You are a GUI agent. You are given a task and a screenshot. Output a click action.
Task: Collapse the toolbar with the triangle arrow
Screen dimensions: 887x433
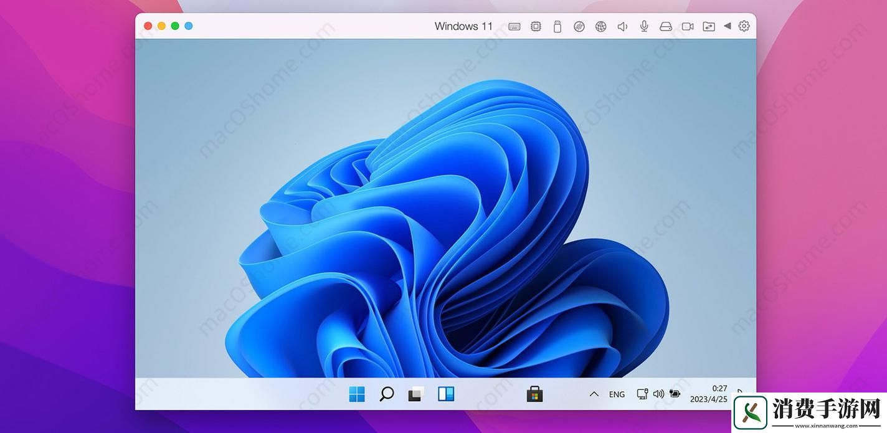[x=727, y=26]
